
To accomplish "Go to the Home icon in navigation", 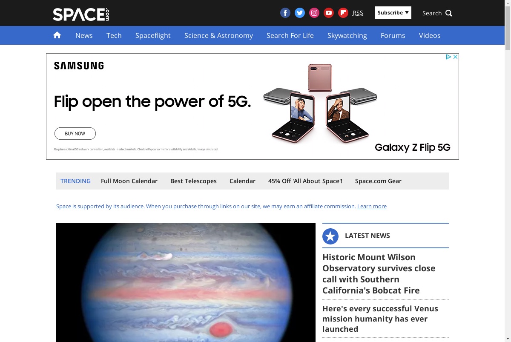I will (57, 35).
